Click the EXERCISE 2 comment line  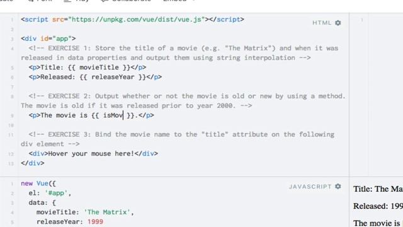click(x=183, y=101)
